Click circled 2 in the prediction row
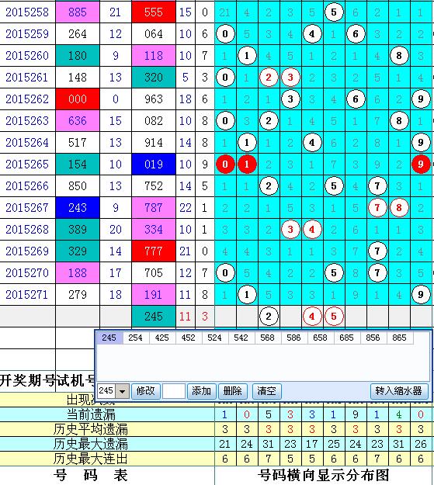 pyautogui.click(x=269, y=317)
